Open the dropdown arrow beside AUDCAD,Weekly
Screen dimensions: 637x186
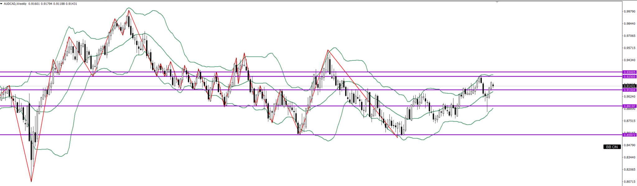pos(1,4)
